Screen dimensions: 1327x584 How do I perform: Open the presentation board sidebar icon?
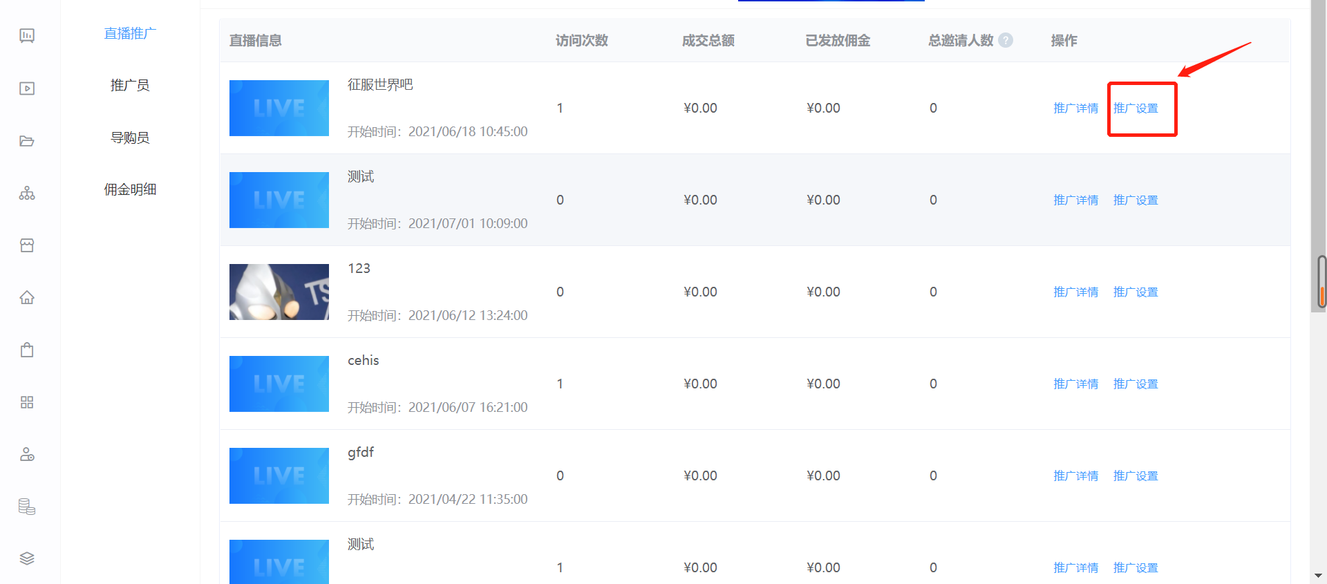coord(27,36)
